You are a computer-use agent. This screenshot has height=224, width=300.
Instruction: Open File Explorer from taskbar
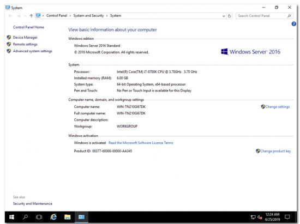pos(67,217)
